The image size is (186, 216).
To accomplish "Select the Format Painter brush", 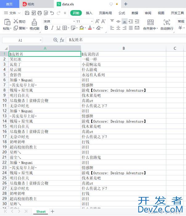I will (35, 24).
